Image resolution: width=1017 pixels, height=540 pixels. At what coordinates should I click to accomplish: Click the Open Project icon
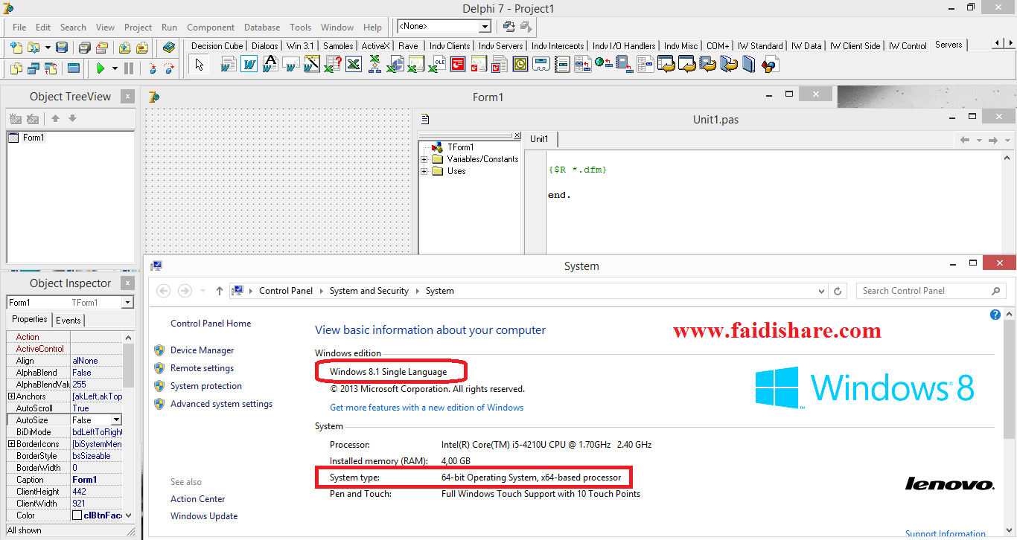pyautogui.click(x=102, y=48)
